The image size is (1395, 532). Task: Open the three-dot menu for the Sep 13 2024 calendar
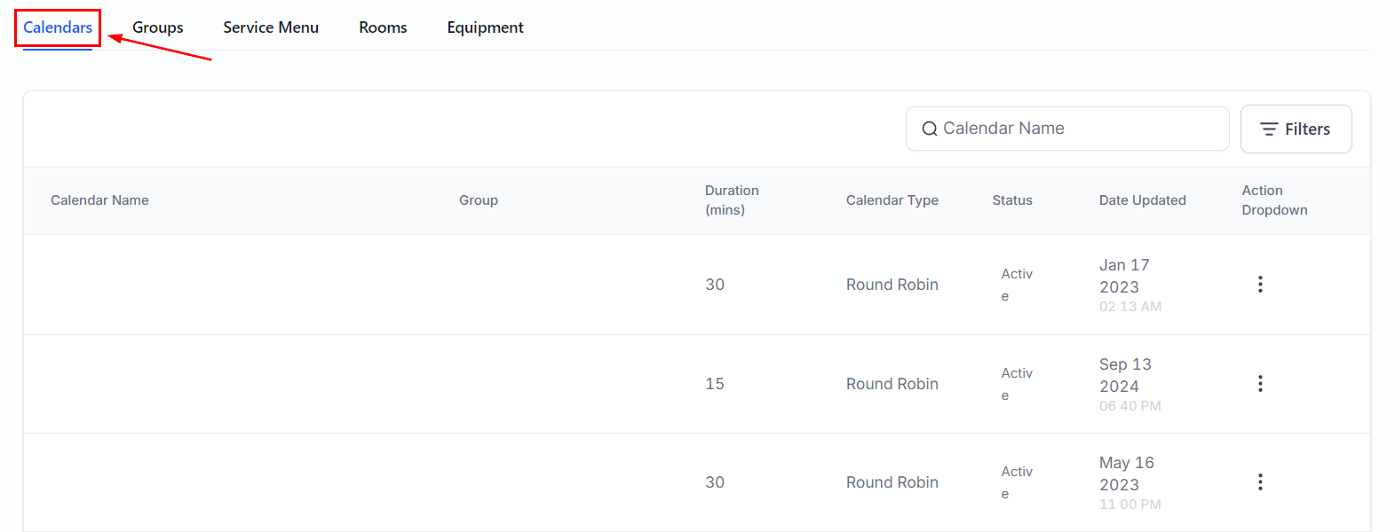pyautogui.click(x=1259, y=384)
